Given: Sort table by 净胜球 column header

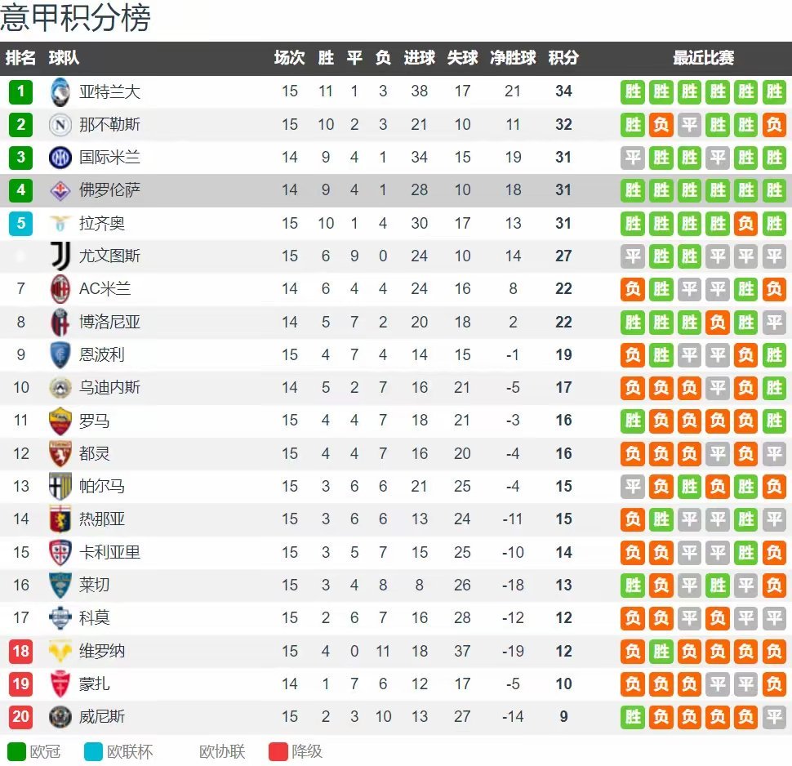Looking at the screenshot, I should click(x=513, y=58).
